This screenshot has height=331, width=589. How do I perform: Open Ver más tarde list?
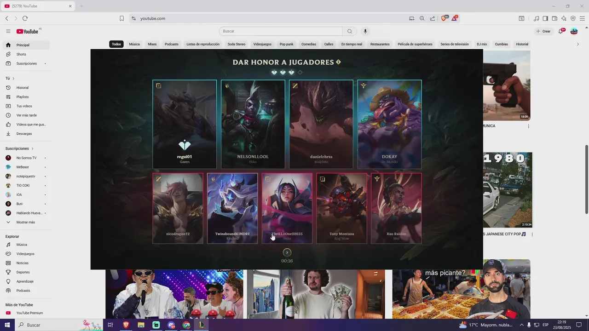click(x=25, y=115)
